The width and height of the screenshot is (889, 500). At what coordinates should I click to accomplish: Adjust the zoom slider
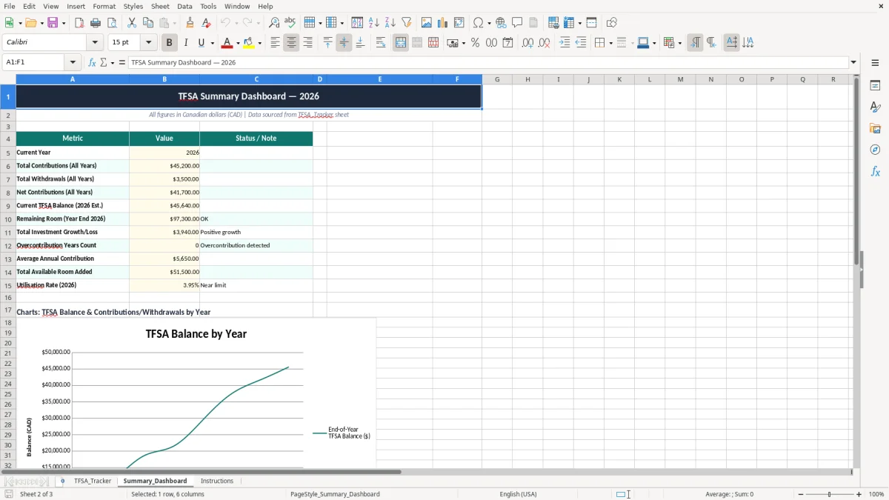[829, 494]
